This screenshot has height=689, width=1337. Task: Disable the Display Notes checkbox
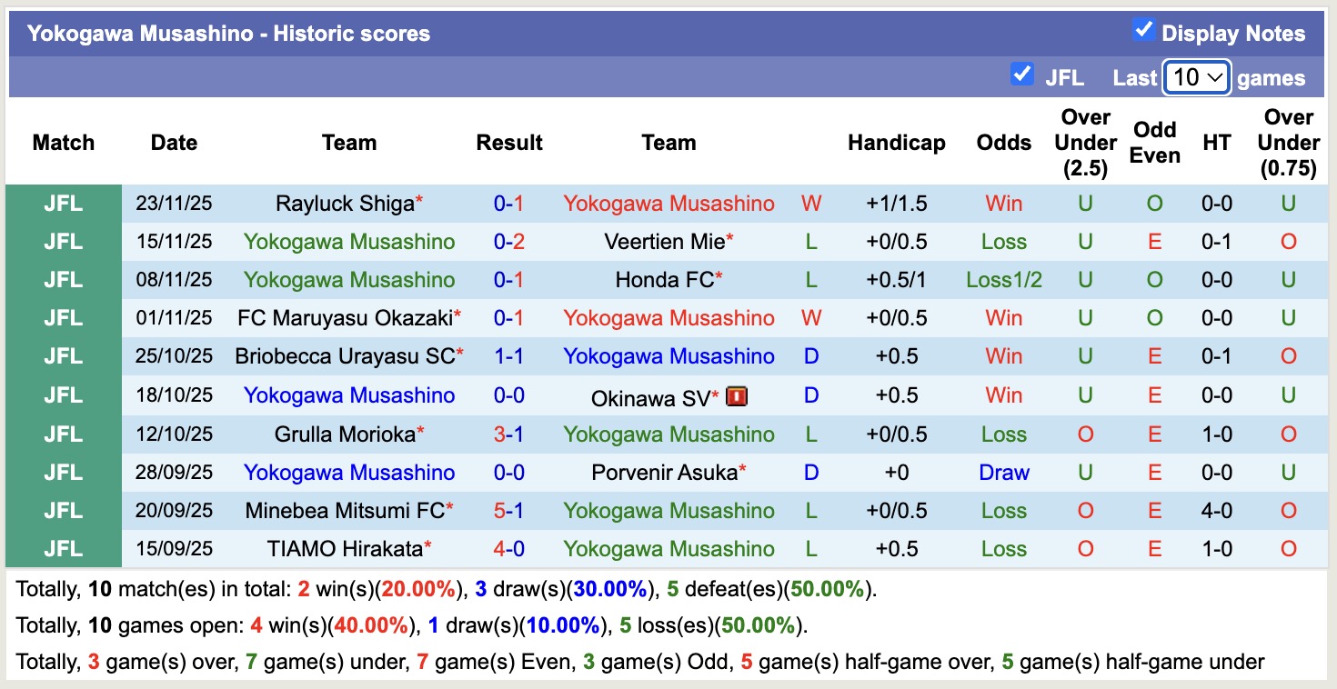pyautogui.click(x=1143, y=28)
